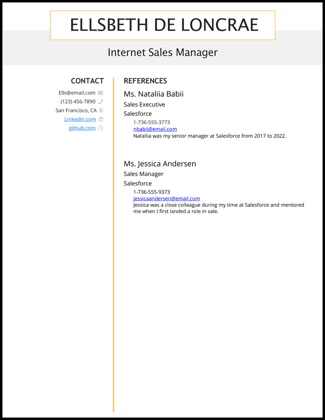The height and width of the screenshot is (420, 325).
Task: Select the Sales Manager title
Action: [143, 174]
